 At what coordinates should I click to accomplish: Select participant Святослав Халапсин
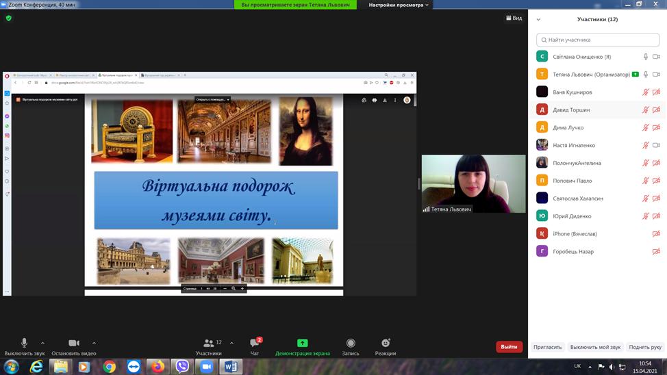[598, 198]
